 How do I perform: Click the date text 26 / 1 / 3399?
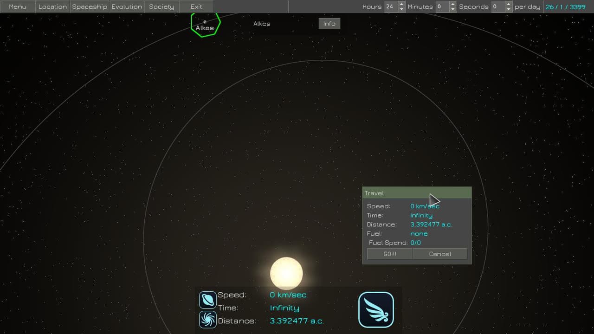[566, 6]
